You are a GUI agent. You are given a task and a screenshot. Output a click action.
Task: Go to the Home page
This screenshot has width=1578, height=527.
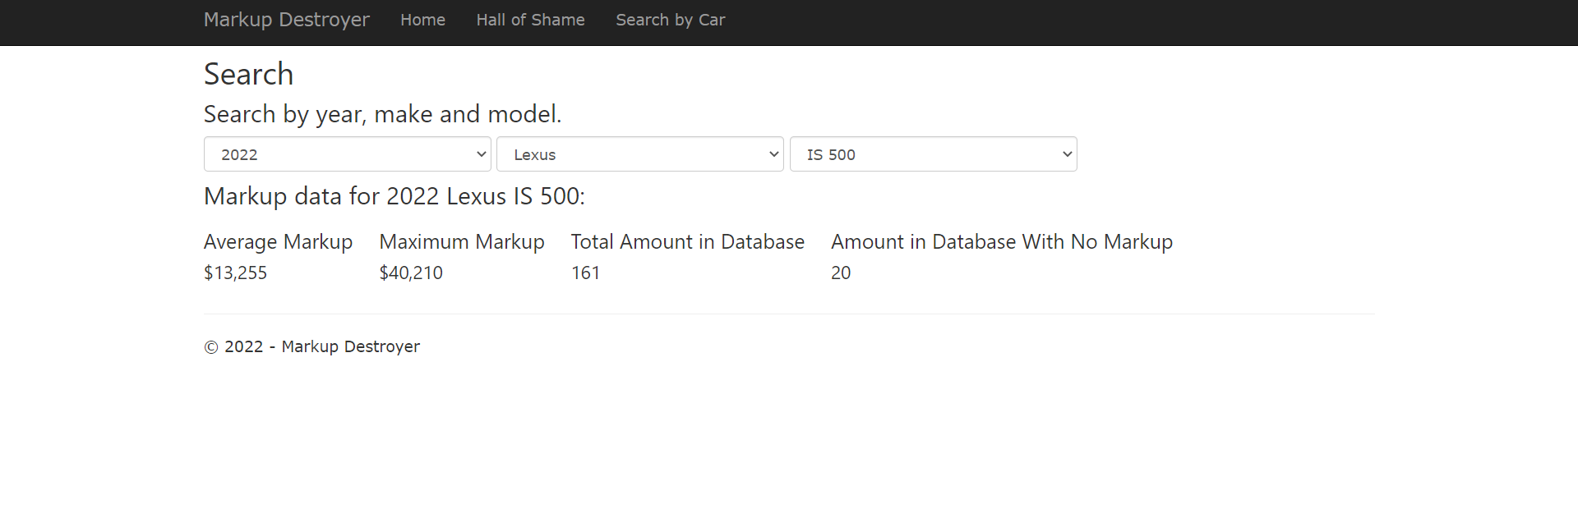(422, 20)
